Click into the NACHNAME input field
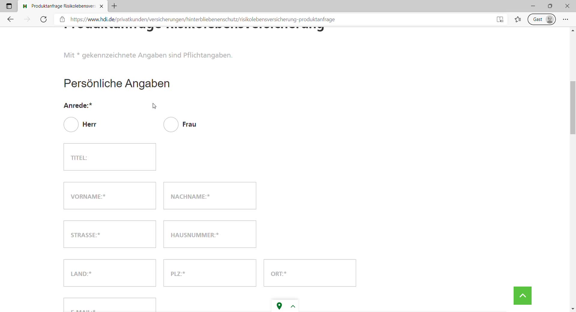 point(210,196)
